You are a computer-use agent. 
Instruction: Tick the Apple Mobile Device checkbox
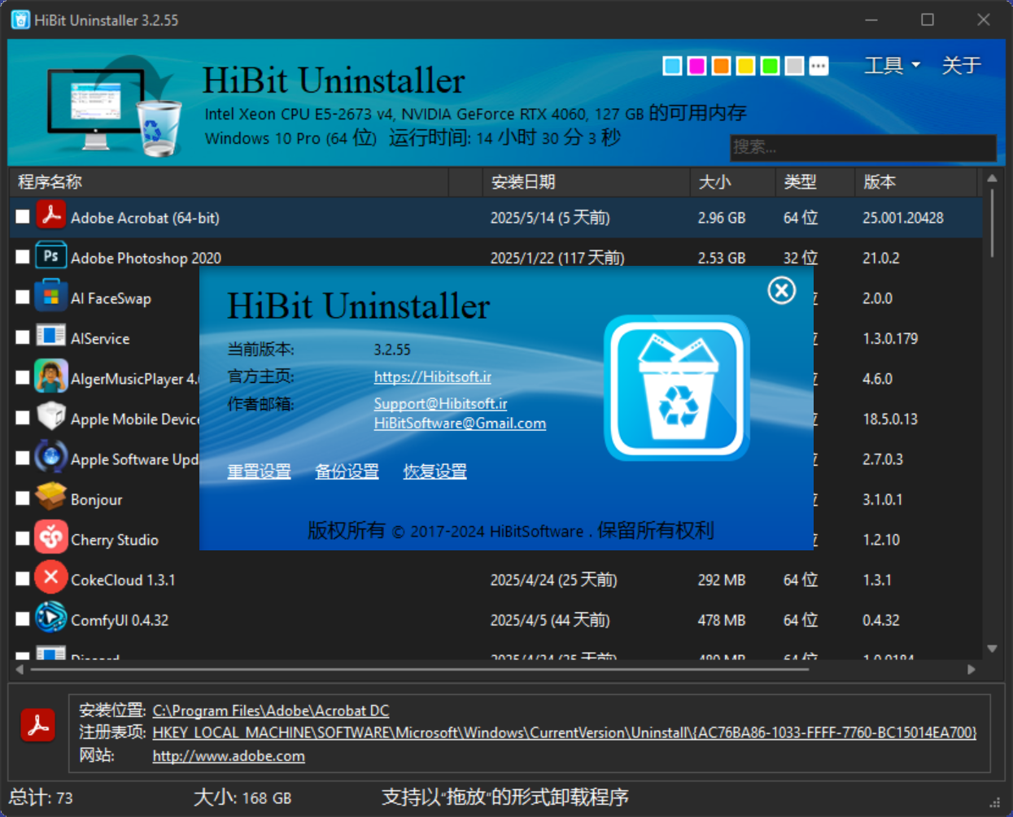pos(23,418)
